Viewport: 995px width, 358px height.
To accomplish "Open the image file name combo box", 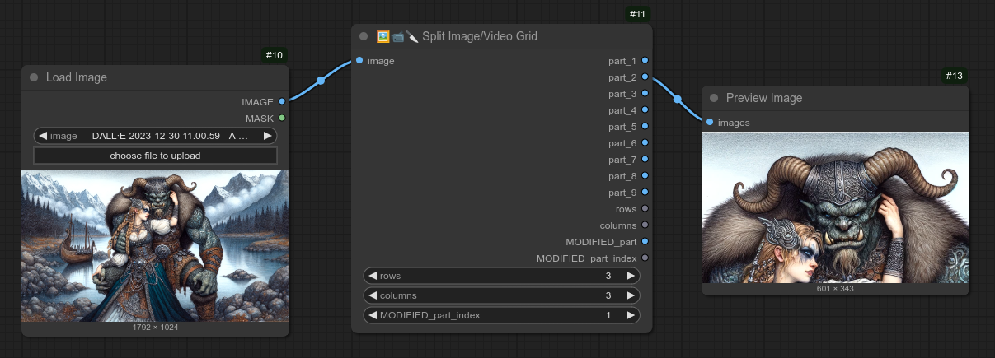I will tap(157, 136).
